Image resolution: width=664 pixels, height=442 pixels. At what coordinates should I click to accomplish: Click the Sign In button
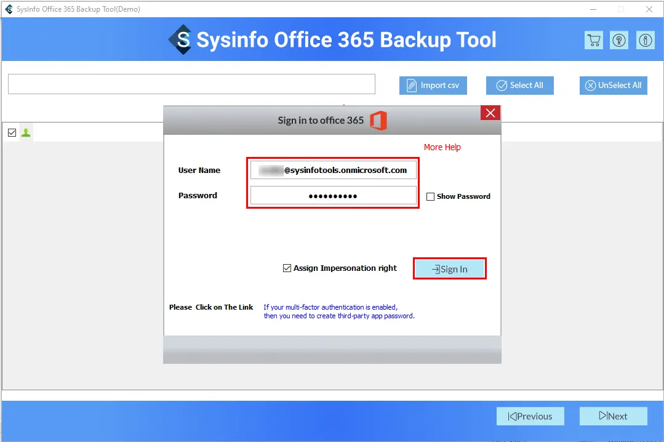450,268
